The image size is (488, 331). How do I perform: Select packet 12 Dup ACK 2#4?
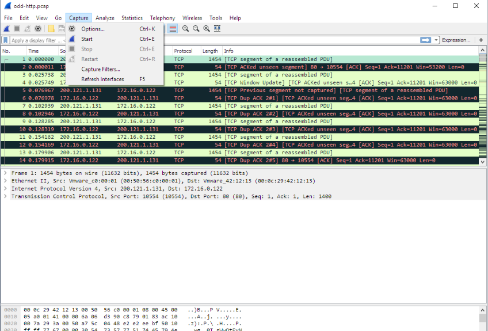[239, 145]
